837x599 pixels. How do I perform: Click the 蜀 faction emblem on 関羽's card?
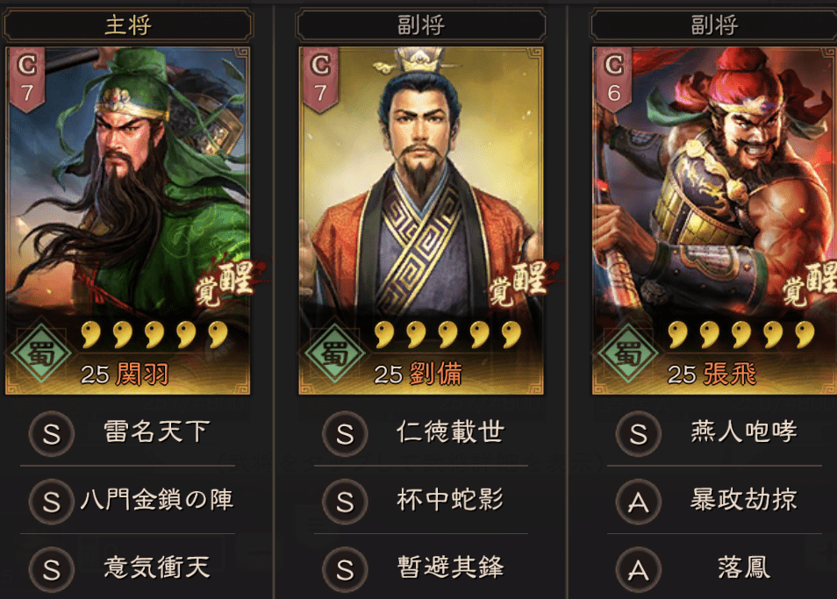[41, 353]
